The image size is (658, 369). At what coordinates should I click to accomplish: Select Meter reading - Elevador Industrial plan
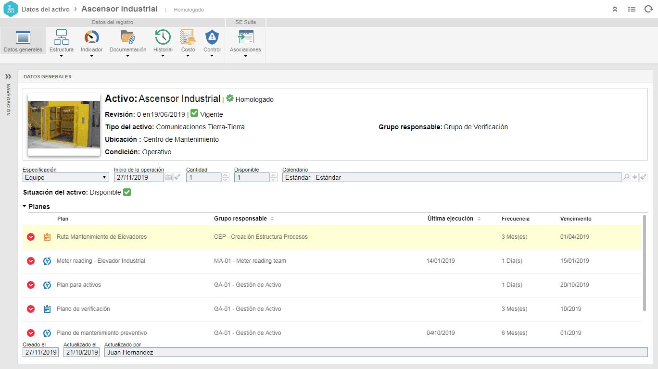pos(101,261)
